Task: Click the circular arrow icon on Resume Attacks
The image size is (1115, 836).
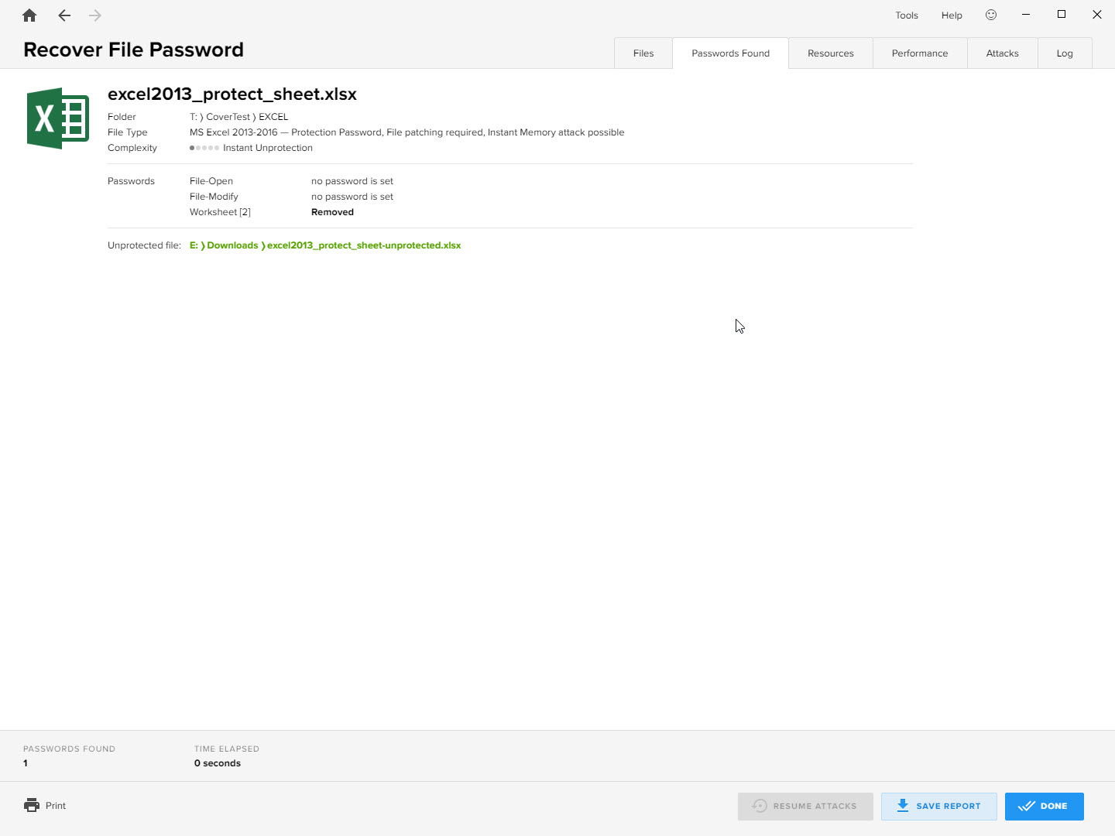Action: click(760, 806)
